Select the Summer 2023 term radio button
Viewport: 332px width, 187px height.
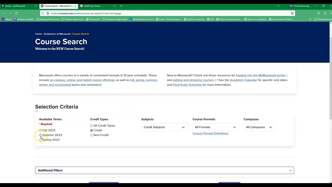[40, 135]
